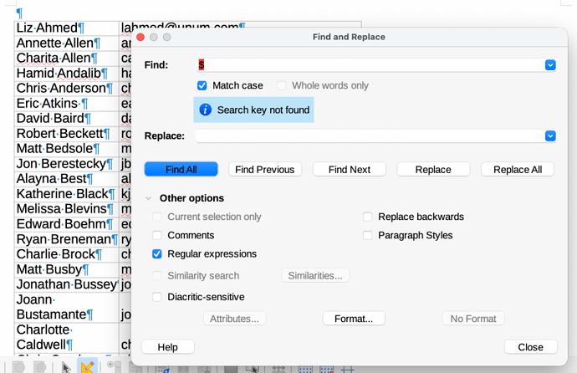Turn on Diacritic-sensitive search
This screenshot has width=577, height=373.
click(x=157, y=296)
